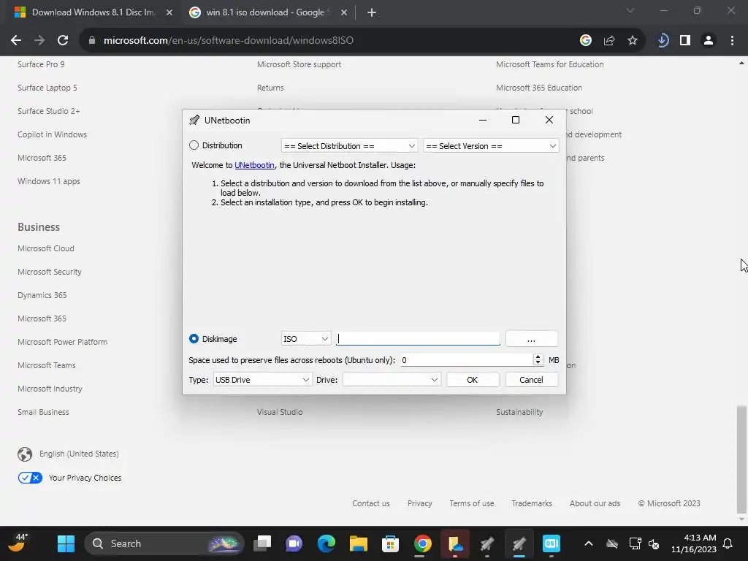This screenshot has height=561, width=748.
Task: Click Cancel in UNetbootin dialog
Action: coord(532,380)
